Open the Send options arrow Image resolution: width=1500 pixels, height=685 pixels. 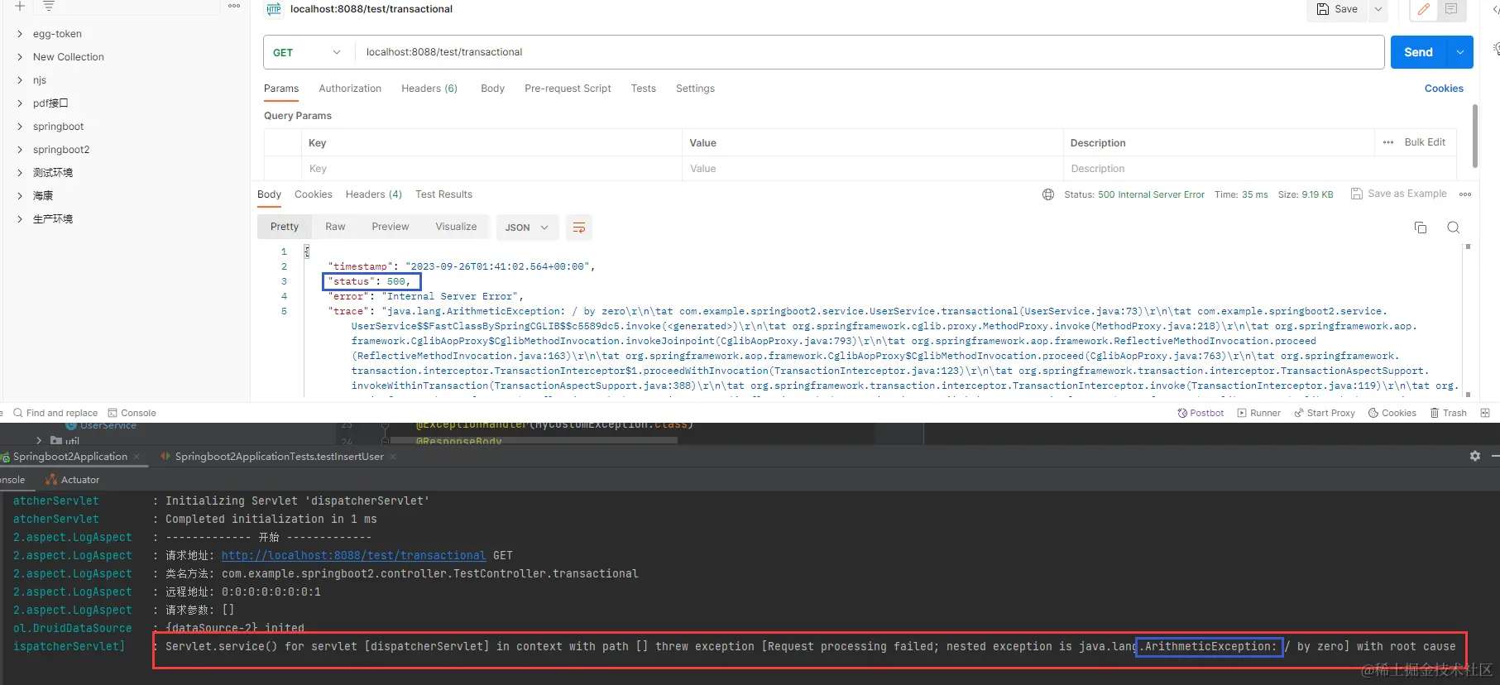(x=1460, y=52)
